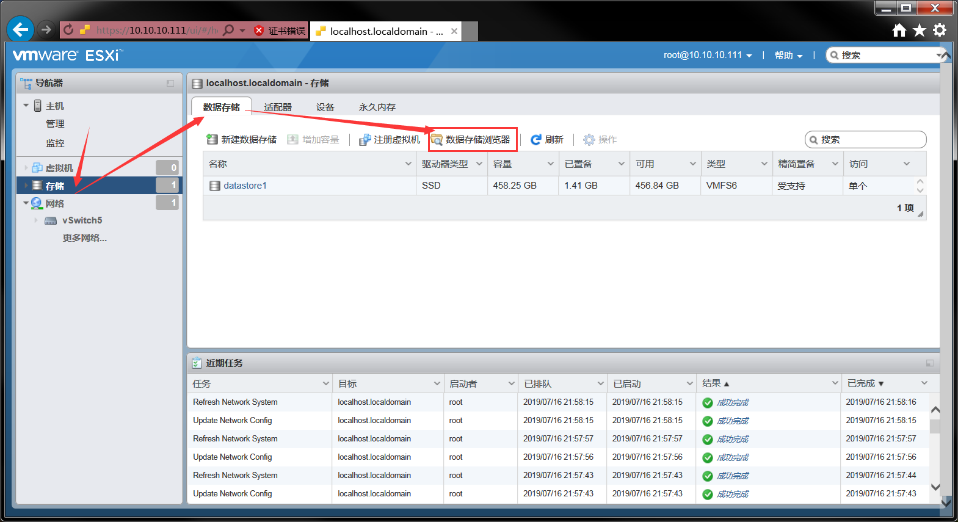Click the 网络 globe icon
The width and height of the screenshot is (958, 522).
tap(37, 203)
